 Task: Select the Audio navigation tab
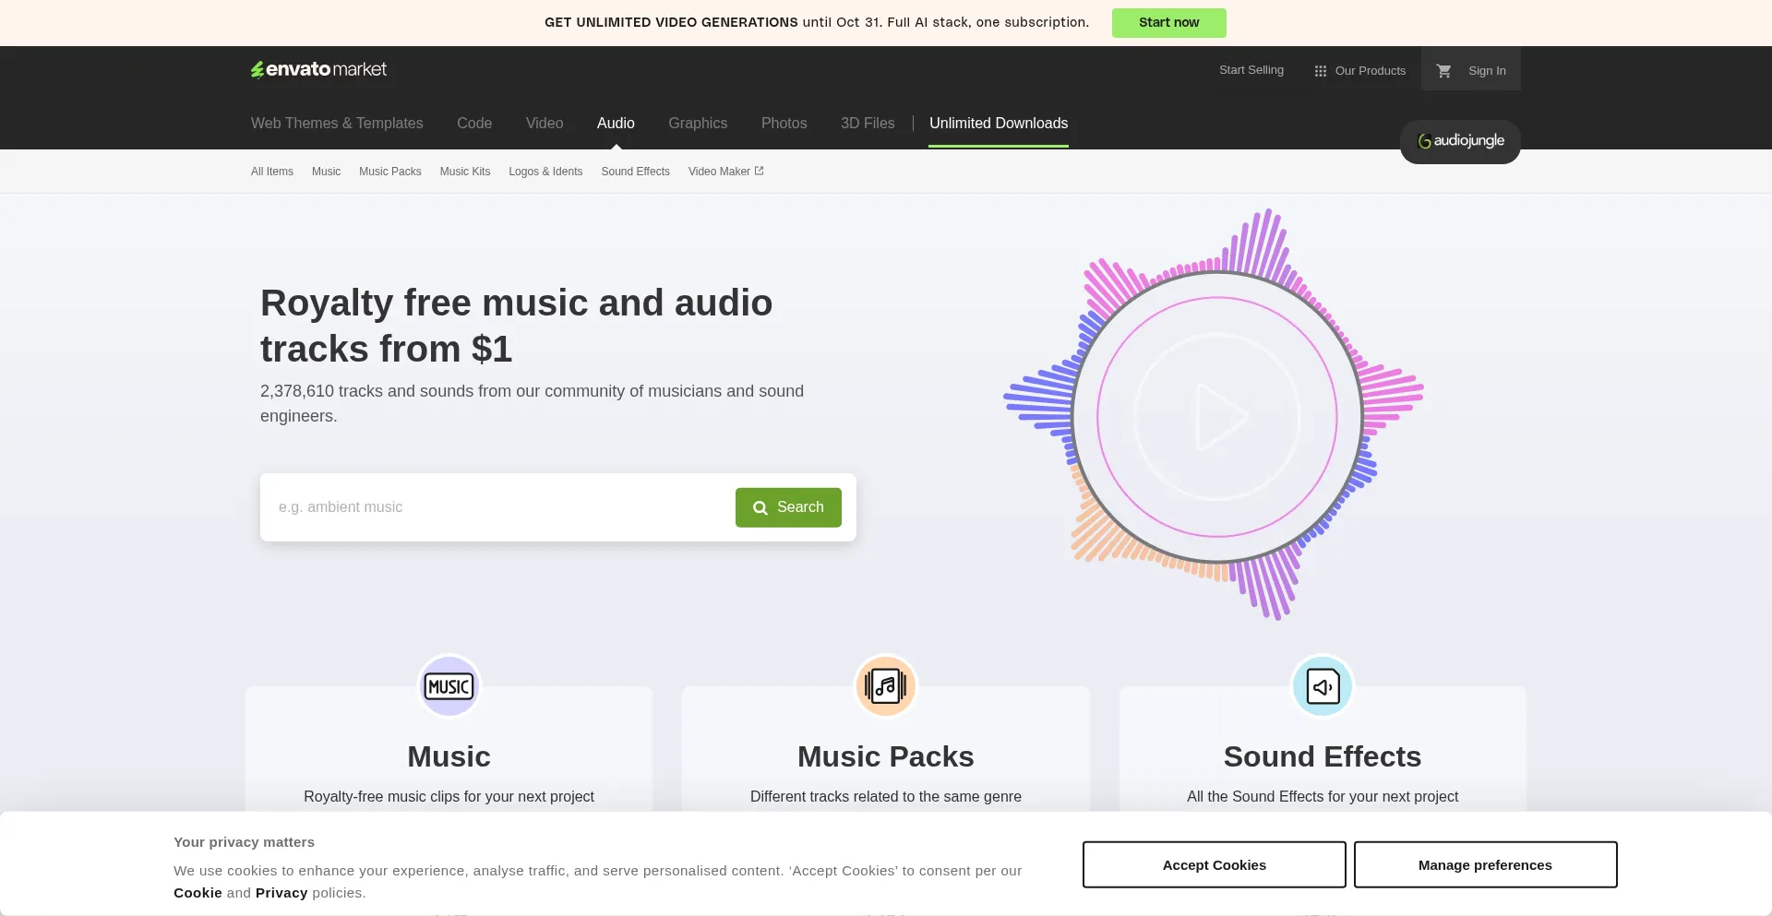click(x=616, y=123)
